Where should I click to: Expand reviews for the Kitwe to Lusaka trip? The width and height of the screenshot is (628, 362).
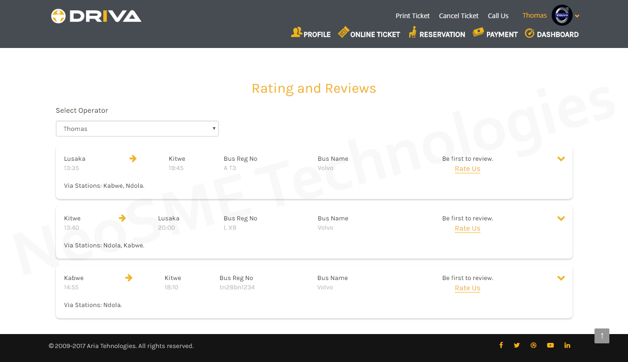click(x=561, y=218)
